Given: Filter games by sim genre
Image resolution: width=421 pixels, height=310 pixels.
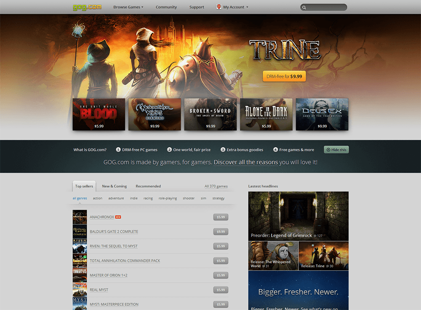Looking at the screenshot, I should click(x=203, y=198).
